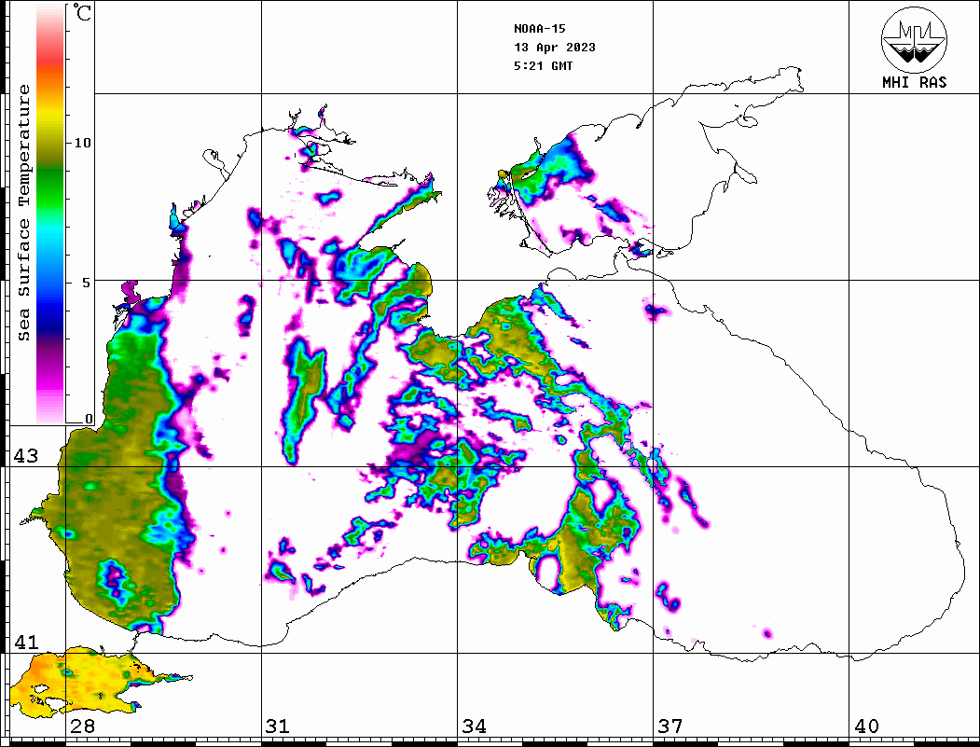Click longitude label '34'
980x747 pixels.
point(474,726)
